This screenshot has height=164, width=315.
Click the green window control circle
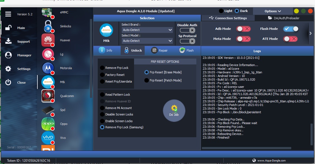[304, 11]
